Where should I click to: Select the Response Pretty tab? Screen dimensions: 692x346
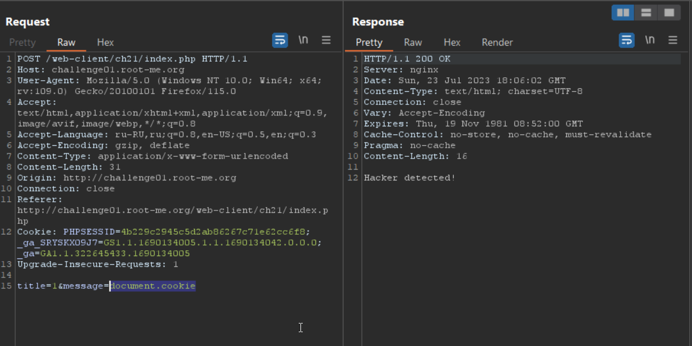pyautogui.click(x=369, y=42)
